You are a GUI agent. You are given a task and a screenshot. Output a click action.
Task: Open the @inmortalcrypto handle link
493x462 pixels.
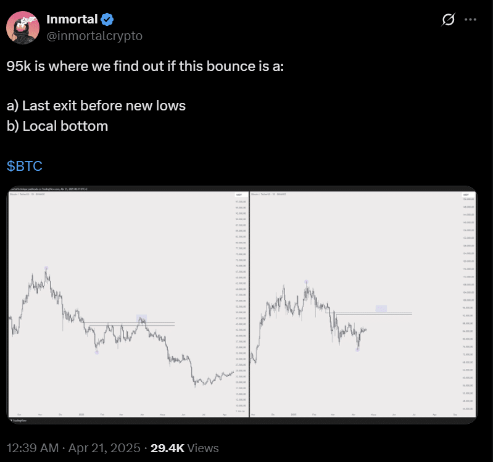click(x=94, y=36)
